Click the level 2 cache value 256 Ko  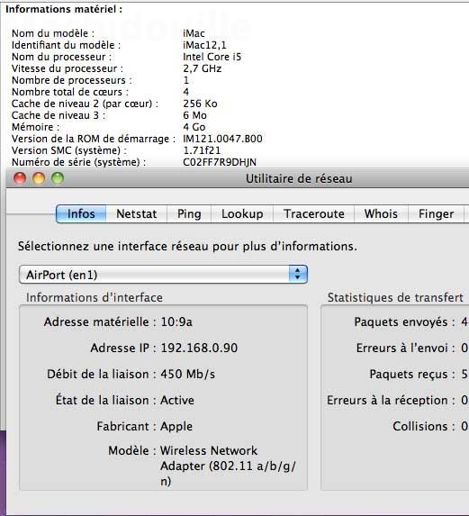(x=200, y=104)
